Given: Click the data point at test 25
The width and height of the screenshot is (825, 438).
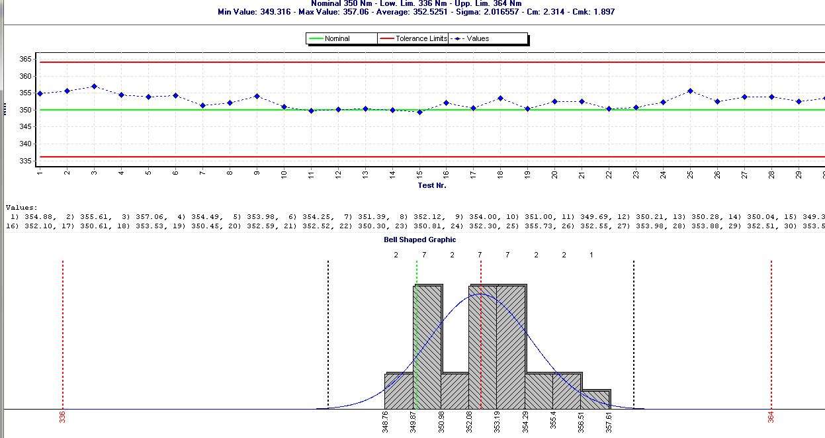Looking at the screenshot, I should [x=690, y=91].
